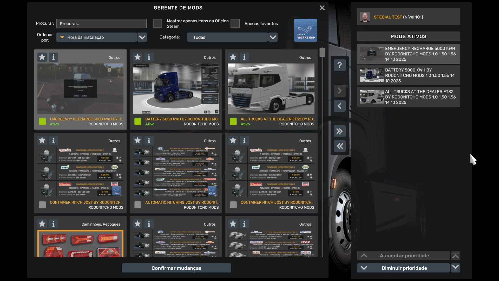Image resolution: width=499 pixels, height=281 pixels.
Task: Move mod to lowest priority icon
Action: point(455,268)
